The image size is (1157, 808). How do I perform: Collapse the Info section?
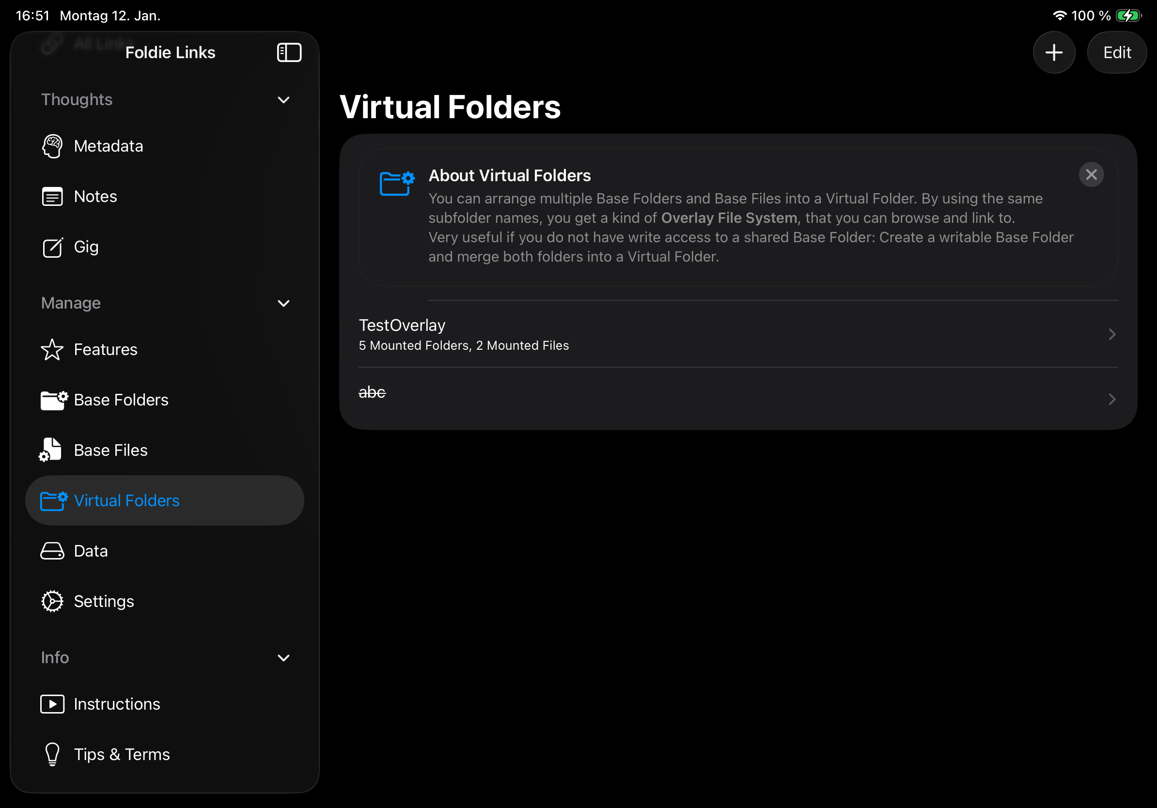284,658
